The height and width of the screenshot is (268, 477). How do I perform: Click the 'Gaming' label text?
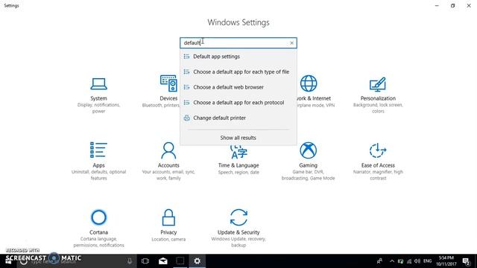coord(308,165)
